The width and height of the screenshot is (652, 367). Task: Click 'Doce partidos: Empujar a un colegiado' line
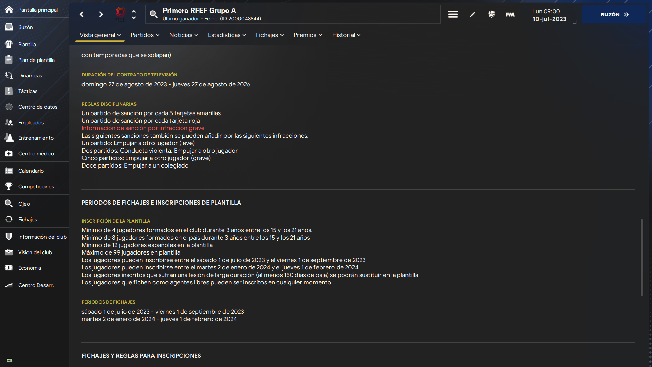pyautogui.click(x=135, y=165)
